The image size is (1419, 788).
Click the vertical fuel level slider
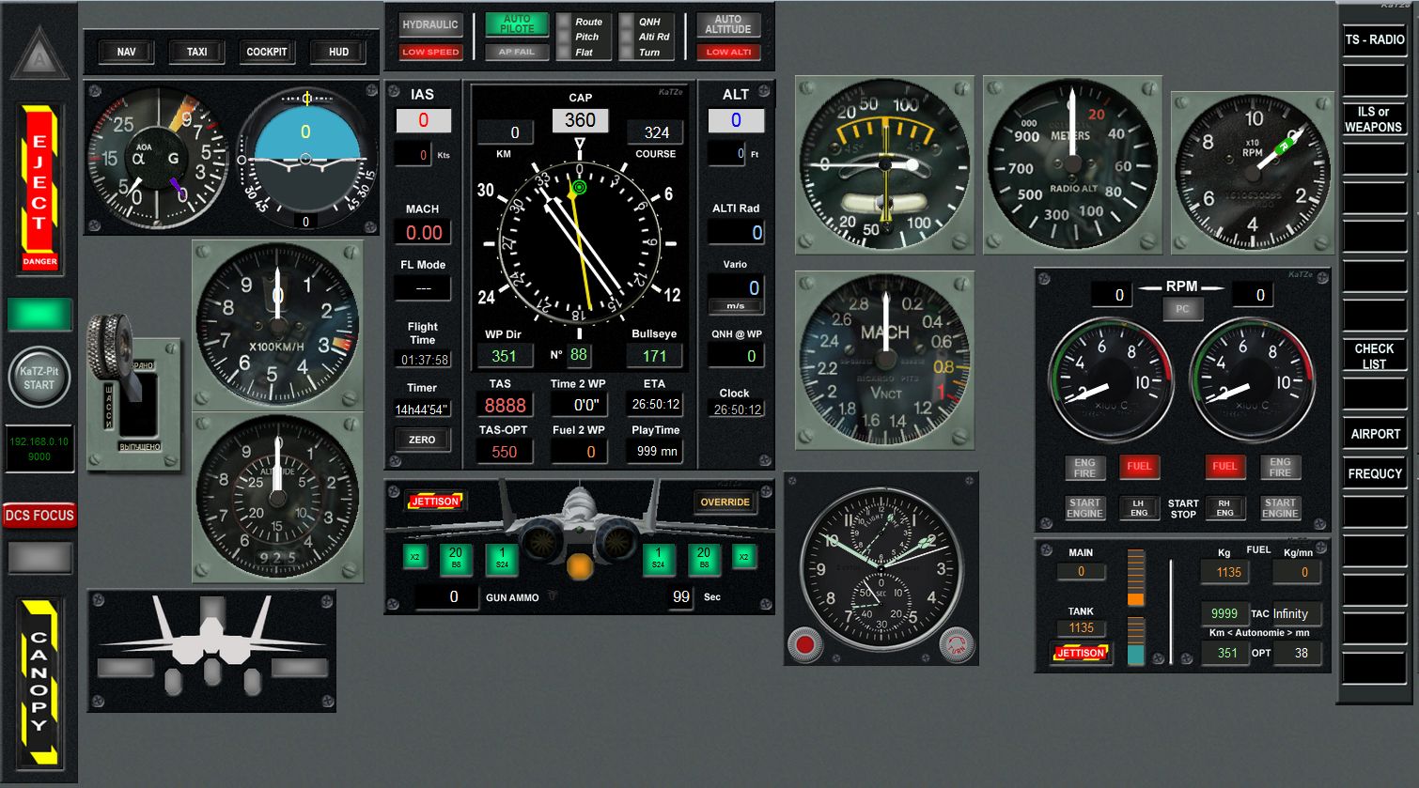point(1170,610)
